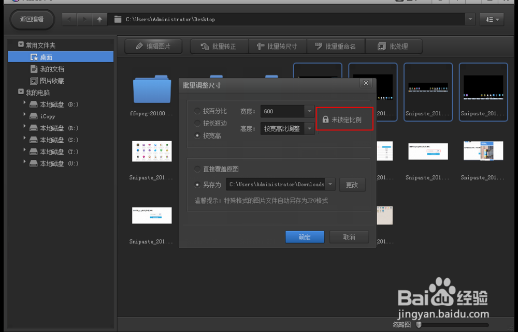Click the address path C:\Users\Administrator\Desktop
Image resolution: width=518 pixels, height=332 pixels.
tap(170, 20)
